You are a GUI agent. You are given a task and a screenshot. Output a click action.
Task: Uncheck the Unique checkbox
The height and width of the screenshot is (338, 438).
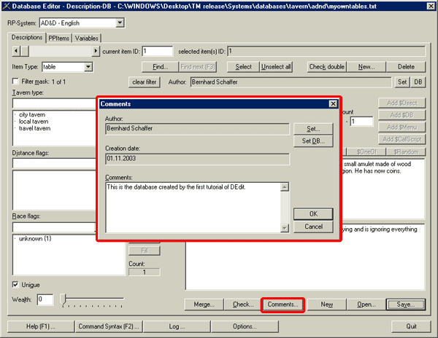click(16, 284)
